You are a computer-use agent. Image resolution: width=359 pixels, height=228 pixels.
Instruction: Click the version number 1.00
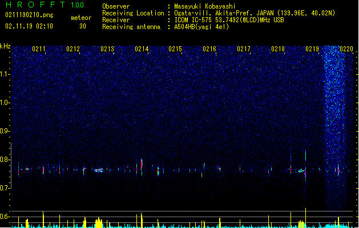pos(78,5)
